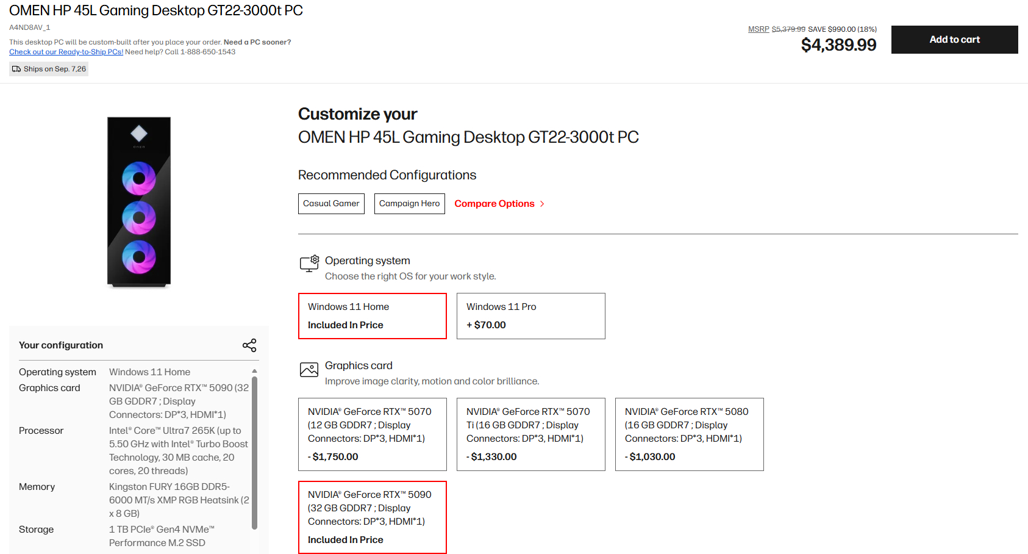
Task: Click the $4,389.99 price
Action: 838,45
